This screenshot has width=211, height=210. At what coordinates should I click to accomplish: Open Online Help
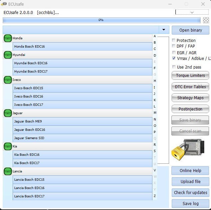(190, 171)
